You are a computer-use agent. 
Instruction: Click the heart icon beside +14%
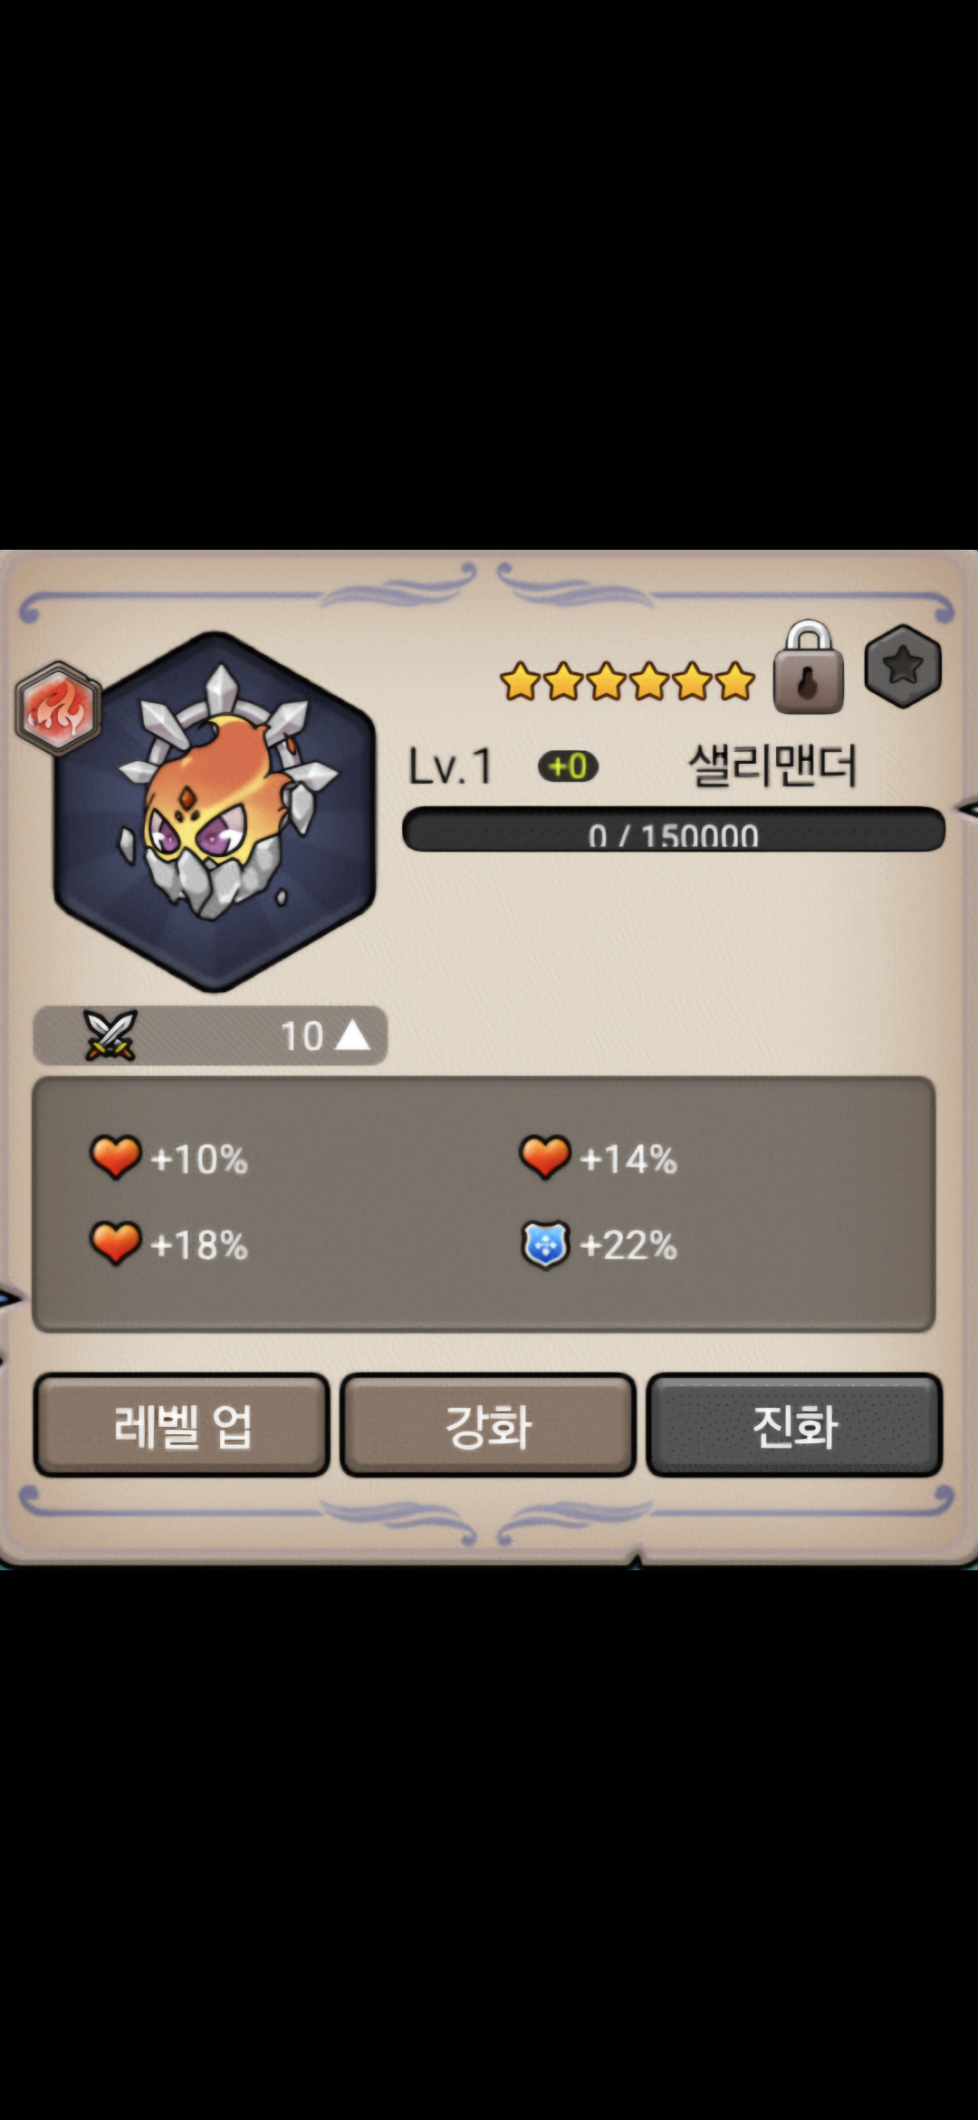pyautogui.click(x=545, y=1158)
